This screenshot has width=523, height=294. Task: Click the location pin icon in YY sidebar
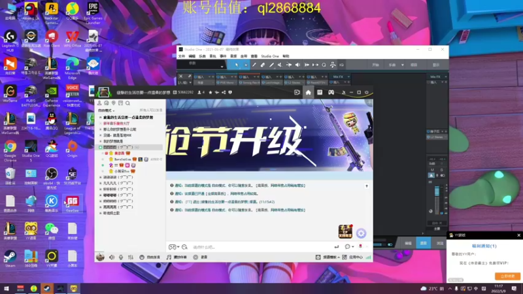[x=113, y=103]
